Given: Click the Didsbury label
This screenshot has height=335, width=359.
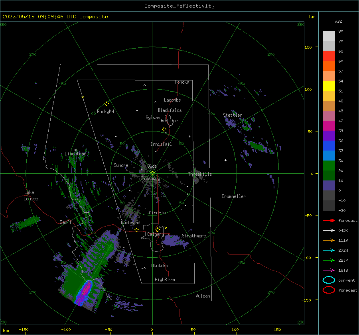Looking at the screenshot, I should 150,178.
